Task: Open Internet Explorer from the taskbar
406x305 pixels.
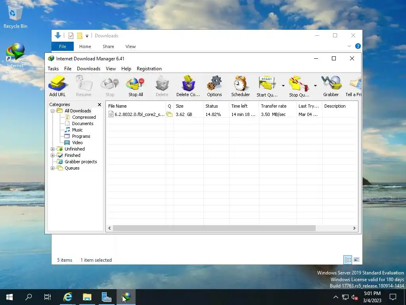Action: [x=68, y=297]
